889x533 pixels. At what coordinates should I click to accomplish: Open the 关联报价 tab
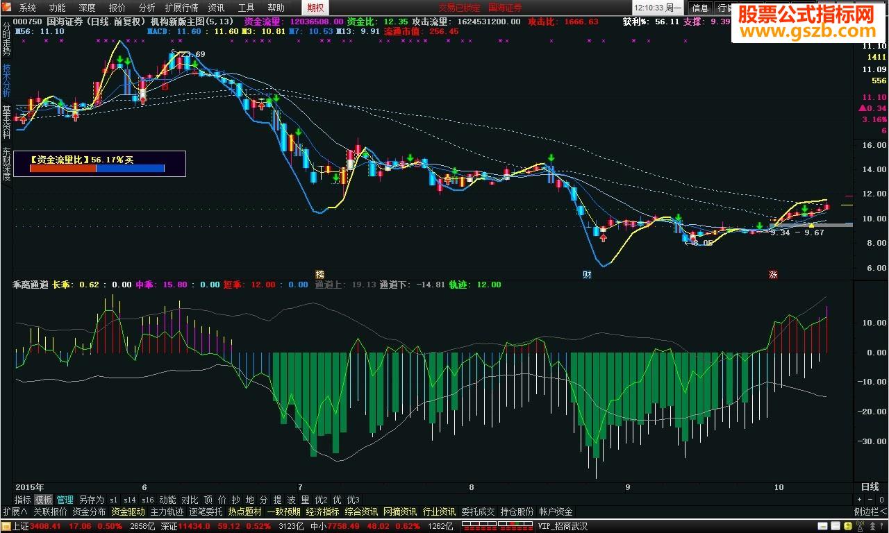(50, 511)
